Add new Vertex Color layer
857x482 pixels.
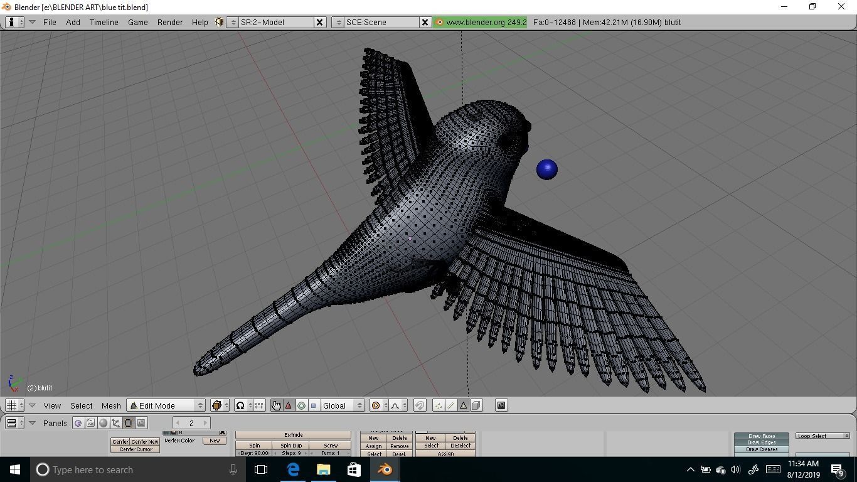(215, 441)
